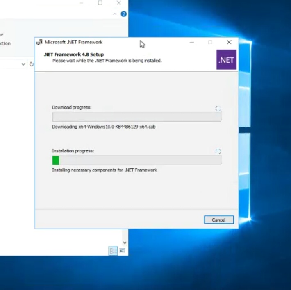291x290 pixels.
Task: Click the spinner beside Download progress
Action: click(x=218, y=109)
